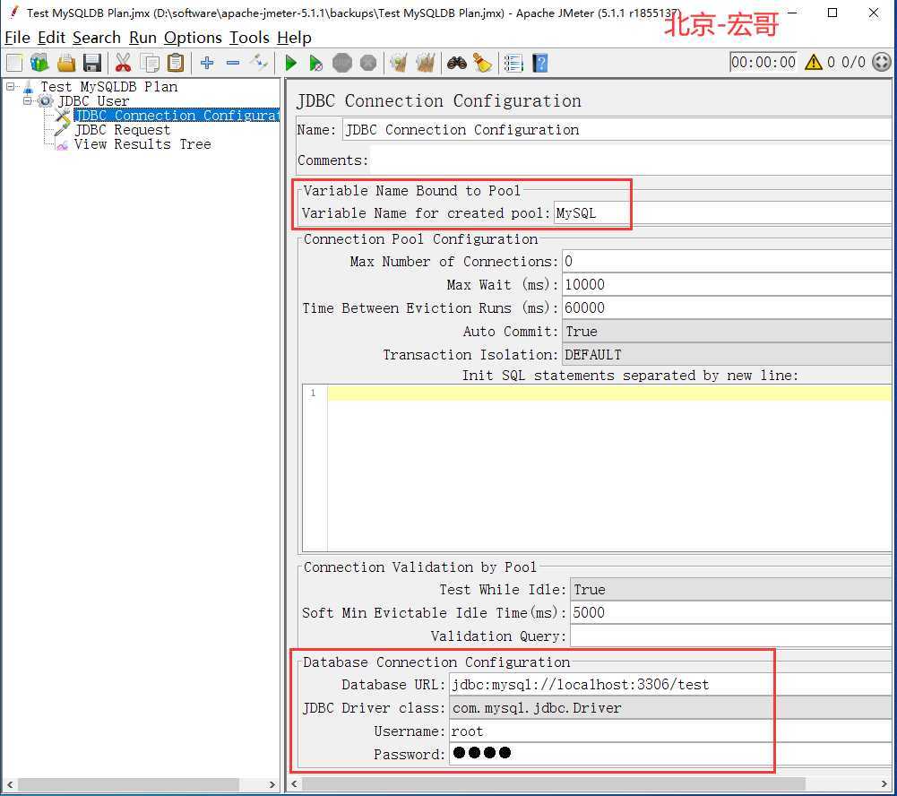Click the Max Number of Connections field
897x796 pixels.
click(x=726, y=262)
